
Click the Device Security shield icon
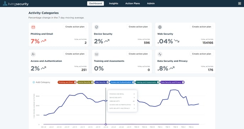(96, 27)
